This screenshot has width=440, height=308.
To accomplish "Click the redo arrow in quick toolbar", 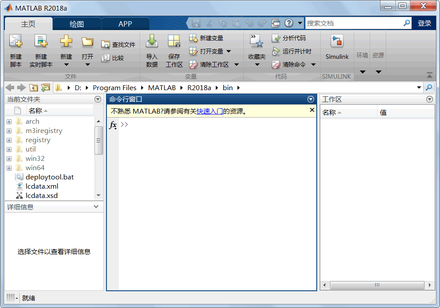I will (262, 23).
